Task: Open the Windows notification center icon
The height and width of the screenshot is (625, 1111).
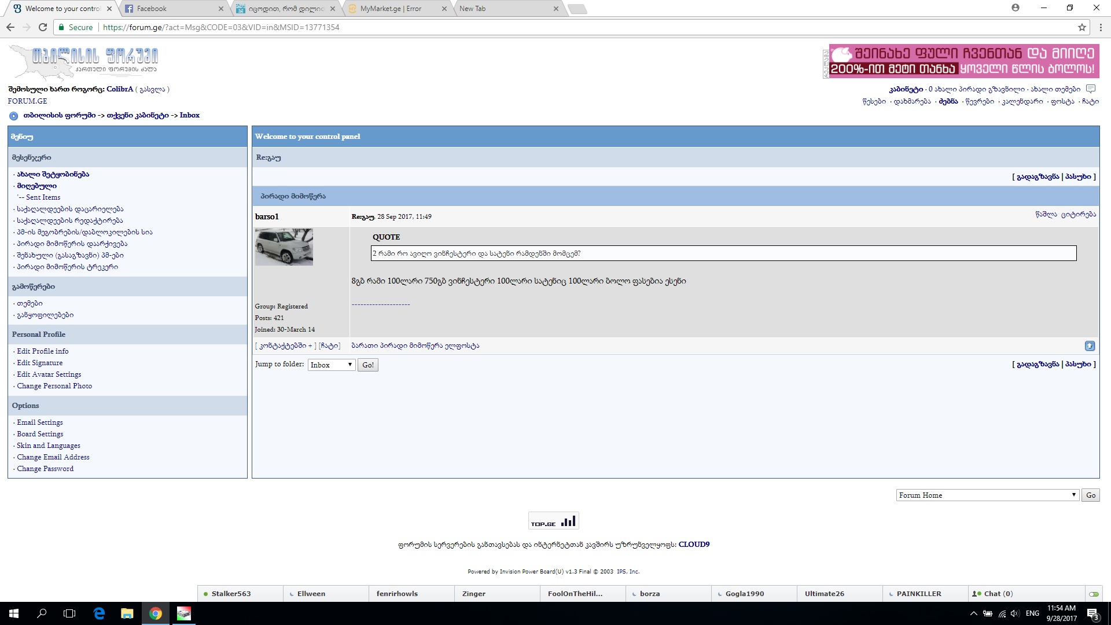Action: point(1092,613)
